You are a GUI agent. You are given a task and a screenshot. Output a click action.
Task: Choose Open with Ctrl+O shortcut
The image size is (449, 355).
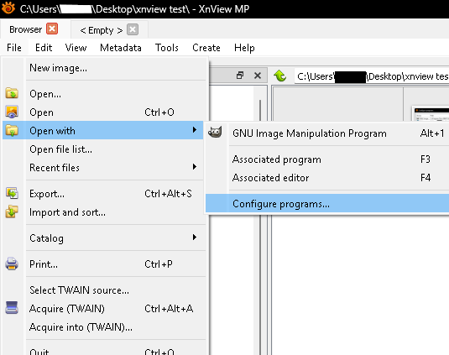coord(103,112)
